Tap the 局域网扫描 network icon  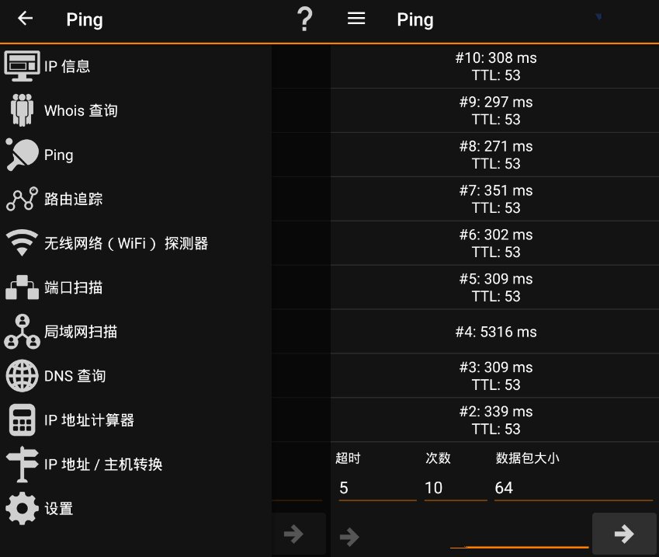22,332
